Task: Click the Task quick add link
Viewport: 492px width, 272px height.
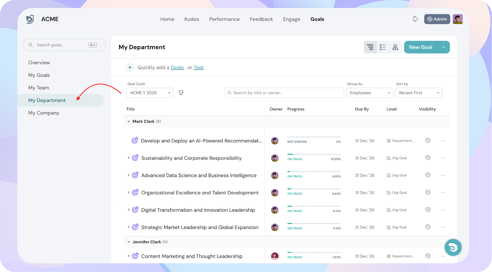Action: coord(199,67)
